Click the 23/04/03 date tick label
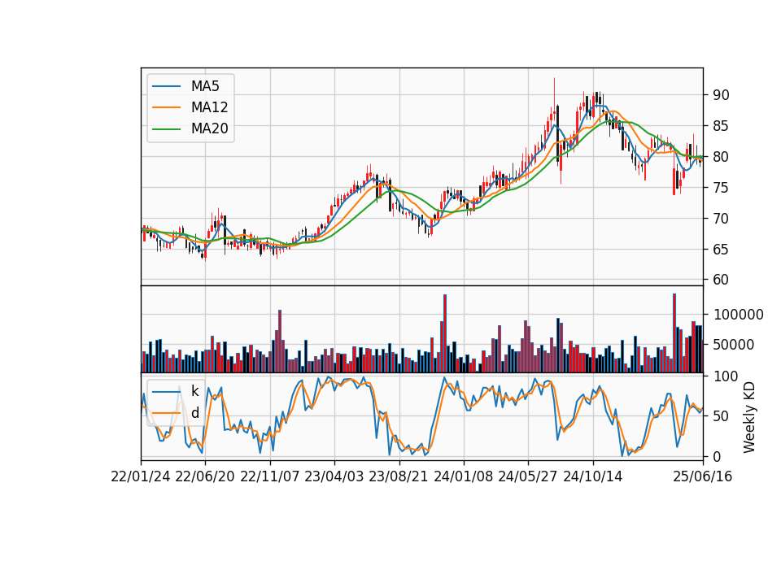The width and height of the screenshot is (781, 561). pos(334,476)
